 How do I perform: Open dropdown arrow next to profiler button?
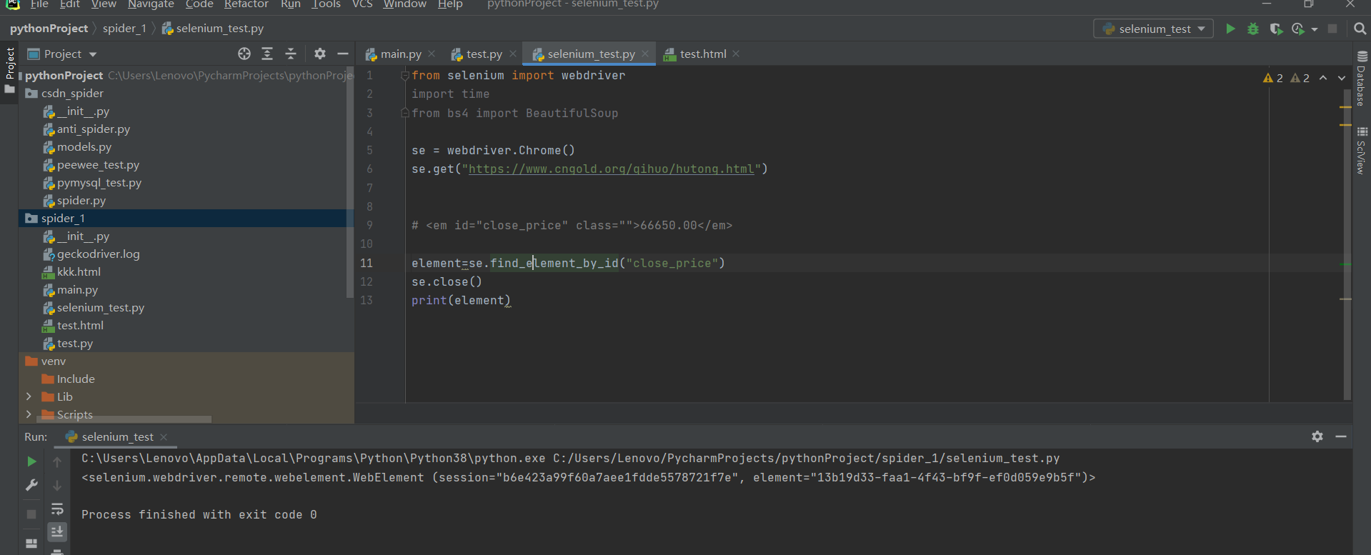pyautogui.click(x=1315, y=29)
